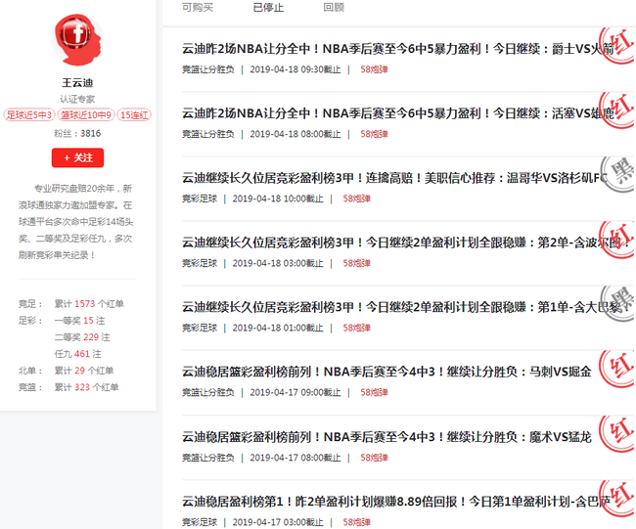Viewport: 636px width, 529px height.
Task: Click 2019-04-18 09:30截止 deadline text
Action: point(295,69)
